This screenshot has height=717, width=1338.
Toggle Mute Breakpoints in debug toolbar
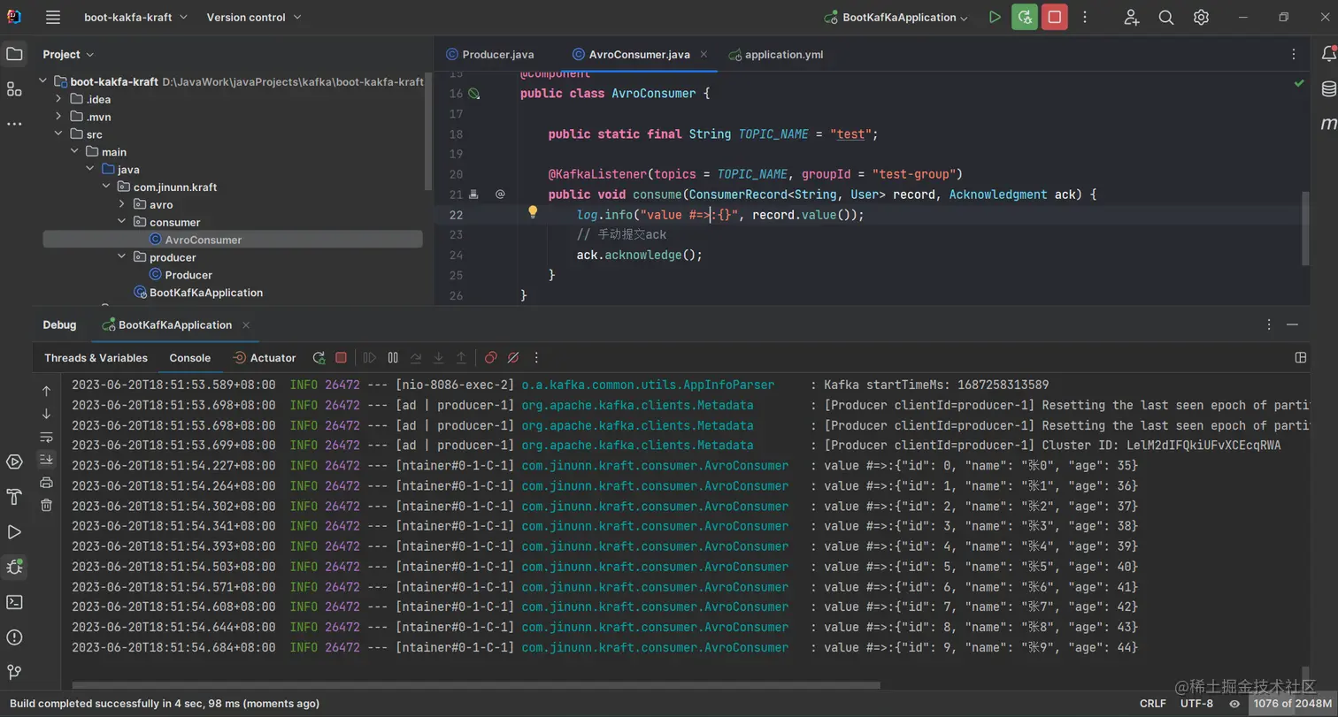513,357
